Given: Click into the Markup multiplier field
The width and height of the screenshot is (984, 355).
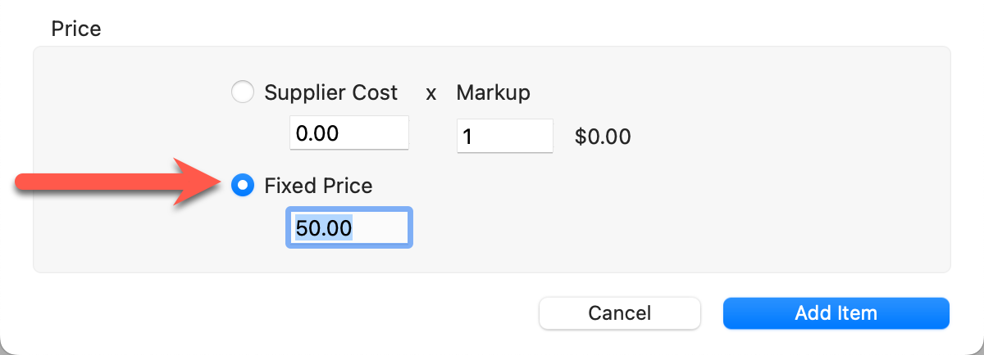Looking at the screenshot, I should tap(504, 135).
